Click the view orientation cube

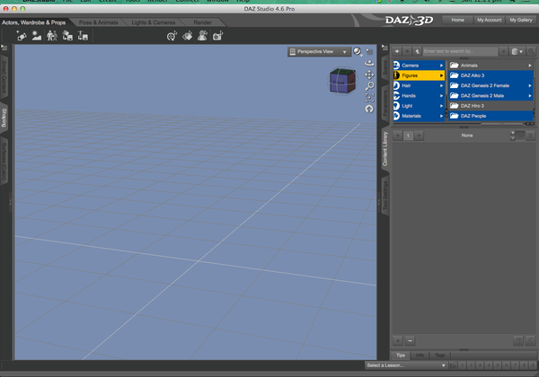click(342, 82)
